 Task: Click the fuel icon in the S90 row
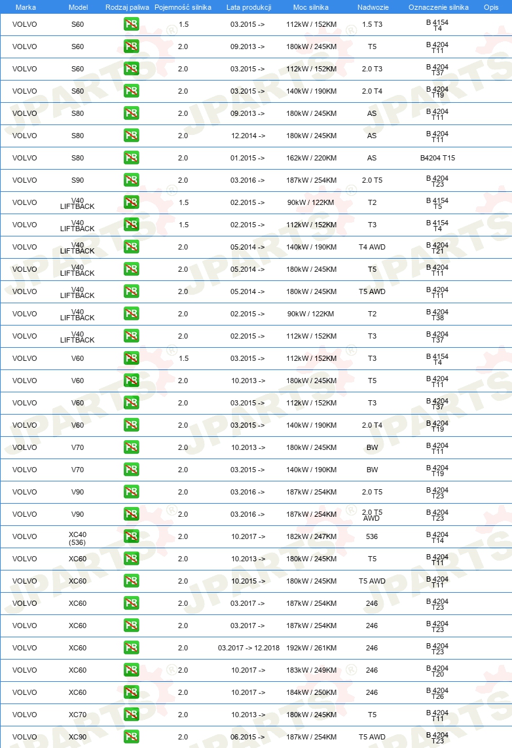tap(131, 180)
